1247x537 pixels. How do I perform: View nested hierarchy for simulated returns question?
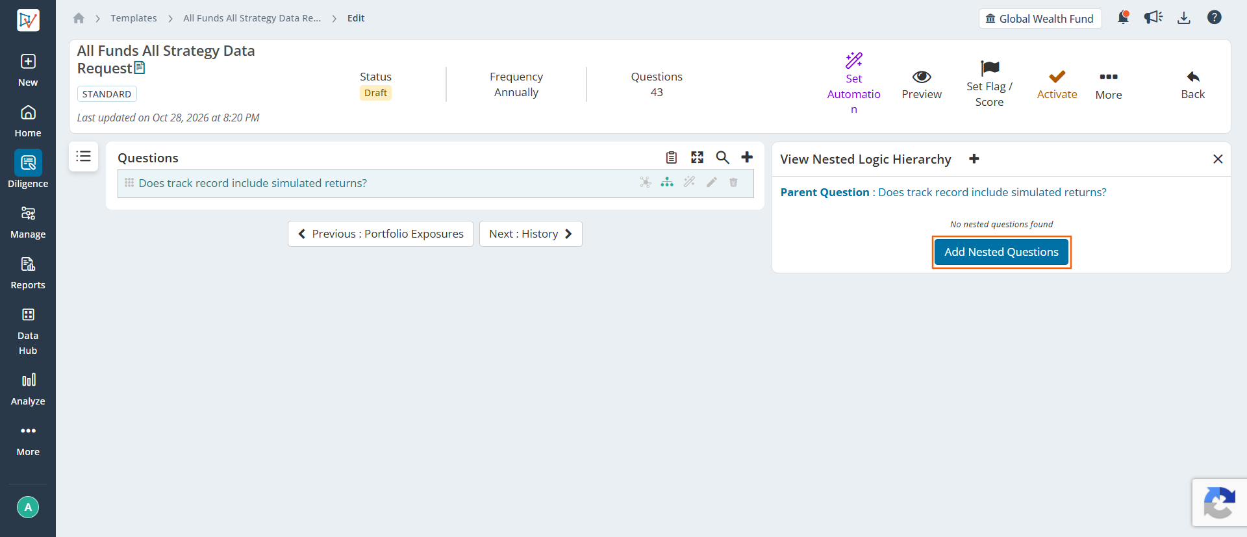pos(667,182)
